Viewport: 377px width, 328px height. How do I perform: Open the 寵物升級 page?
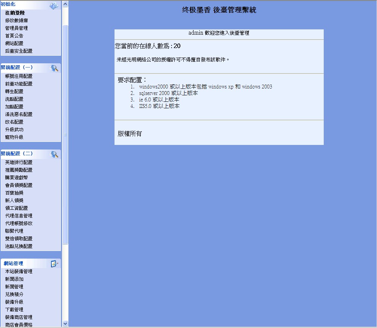pyautogui.click(x=14, y=137)
